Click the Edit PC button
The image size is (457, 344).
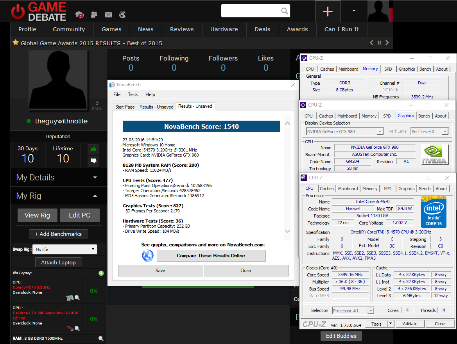(80, 216)
